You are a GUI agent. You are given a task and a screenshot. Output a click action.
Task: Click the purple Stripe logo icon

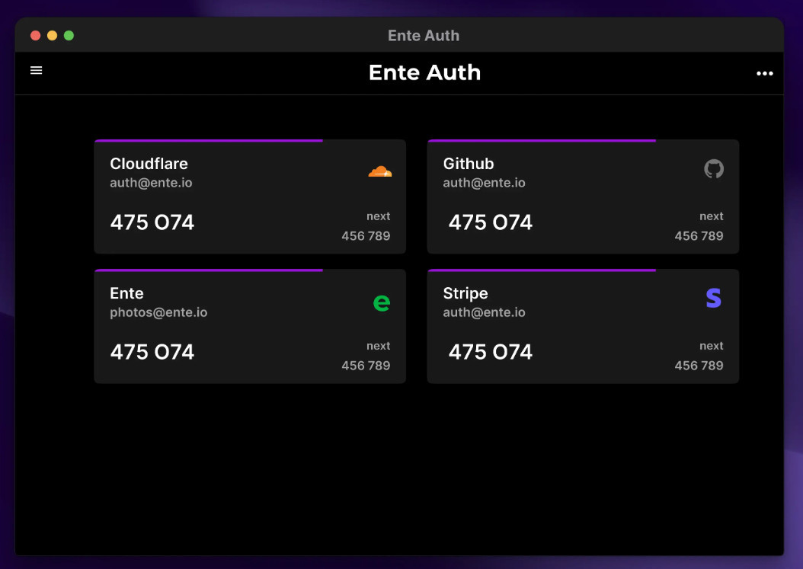(x=713, y=299)
